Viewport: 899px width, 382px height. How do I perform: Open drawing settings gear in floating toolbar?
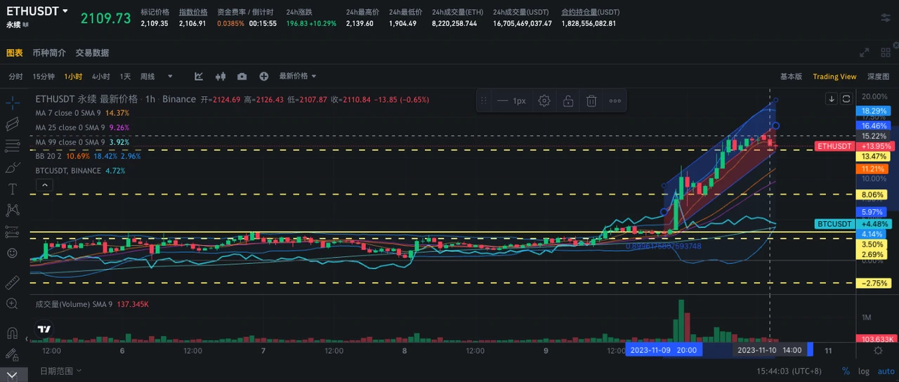(544, 100)
